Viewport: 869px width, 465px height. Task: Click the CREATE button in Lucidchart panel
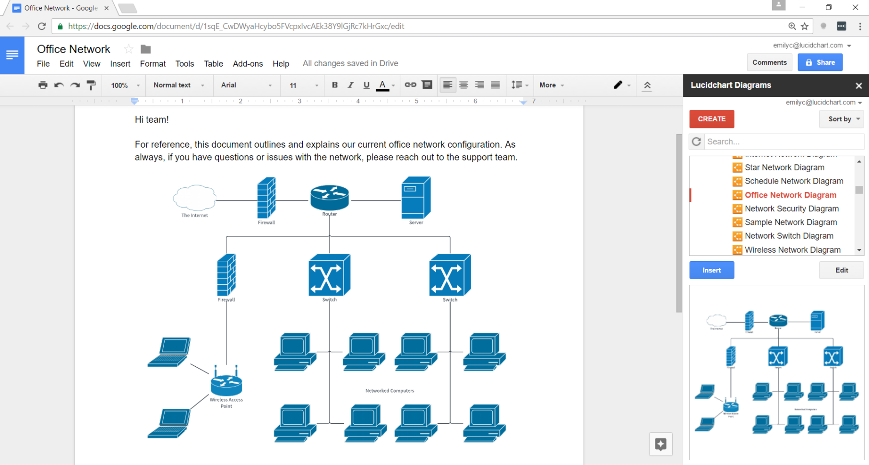pyautogui.click(x=712, y=119)
